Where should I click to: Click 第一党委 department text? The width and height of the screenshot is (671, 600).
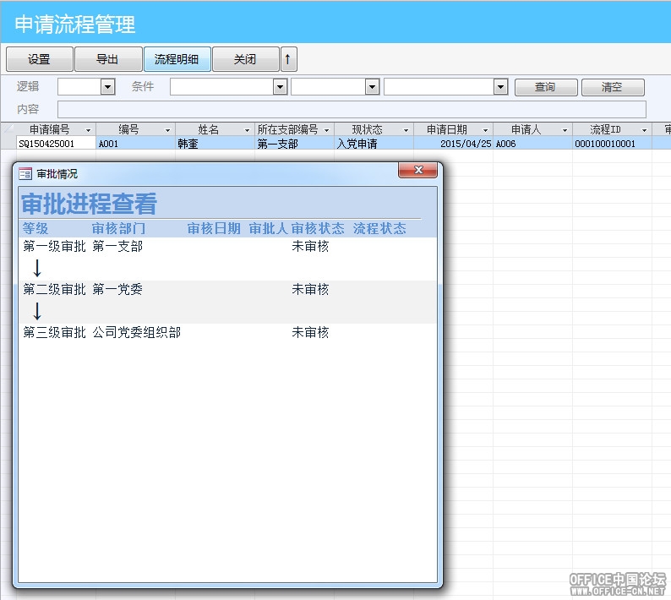(x=117, y=289)
